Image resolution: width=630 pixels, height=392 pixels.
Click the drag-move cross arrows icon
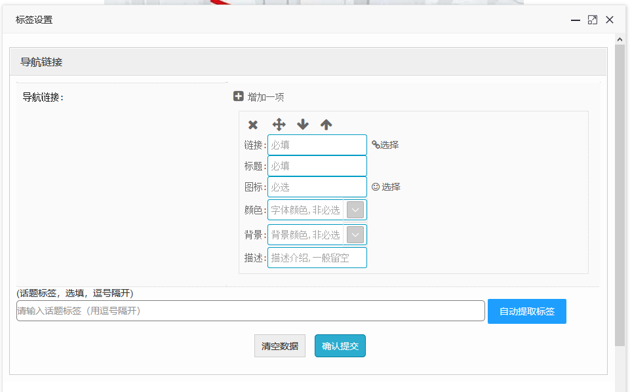[x=279, y=125]
